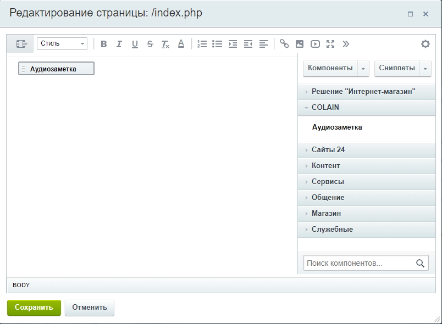Switch to the Компоненты tab

coord(330,68)
